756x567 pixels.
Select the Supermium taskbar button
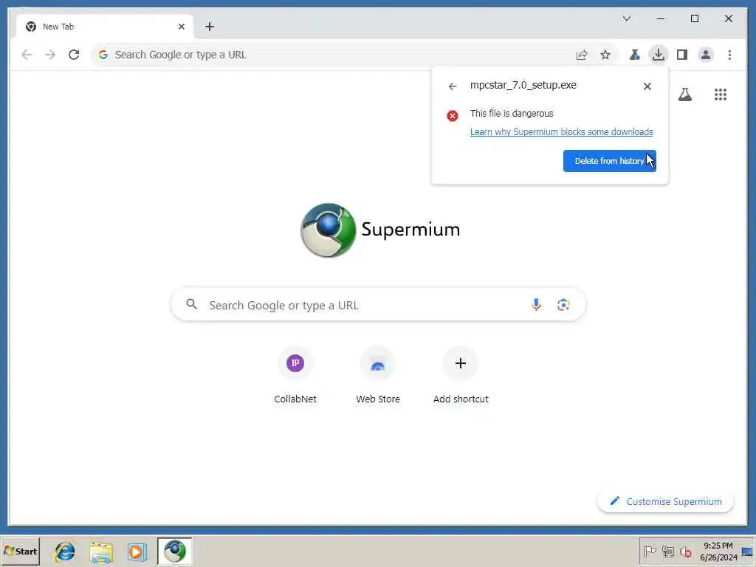point(174,551)
